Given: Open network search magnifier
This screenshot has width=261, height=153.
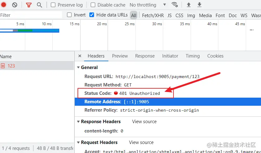Looking at the screenshot, I should (x=39, y=5).
